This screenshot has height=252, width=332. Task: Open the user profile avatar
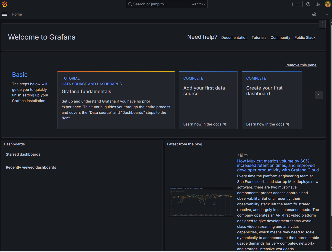click(328, 4)
